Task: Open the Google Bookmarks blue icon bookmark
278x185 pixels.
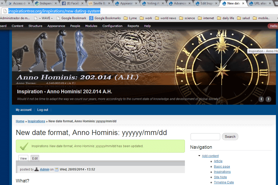Action: (105, 18)
